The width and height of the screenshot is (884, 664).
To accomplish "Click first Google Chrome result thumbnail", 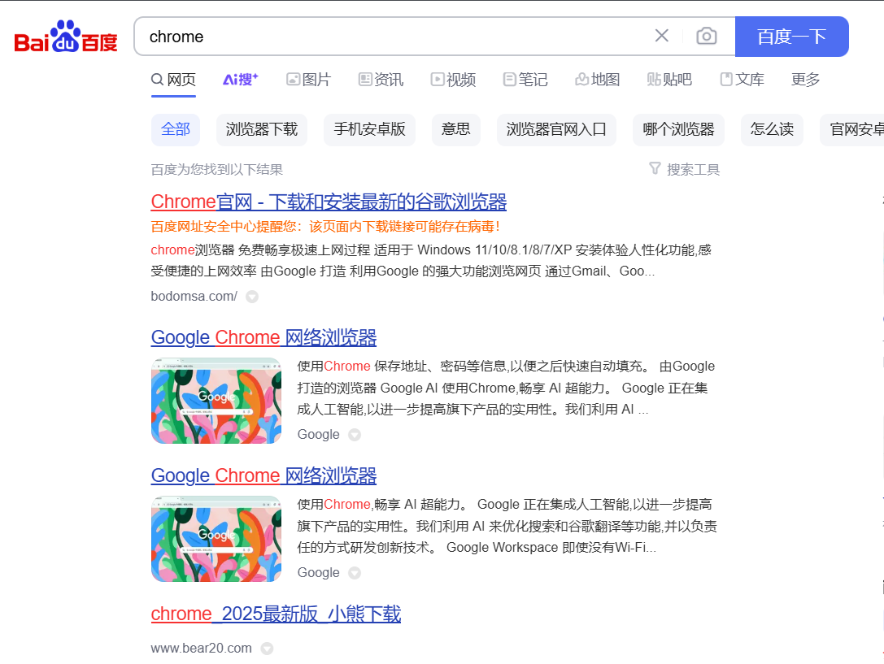I will 216,401.
